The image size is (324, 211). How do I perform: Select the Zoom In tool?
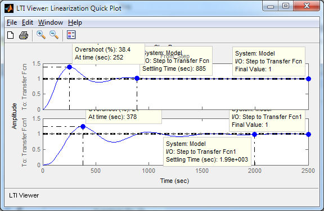click(41, 35)
